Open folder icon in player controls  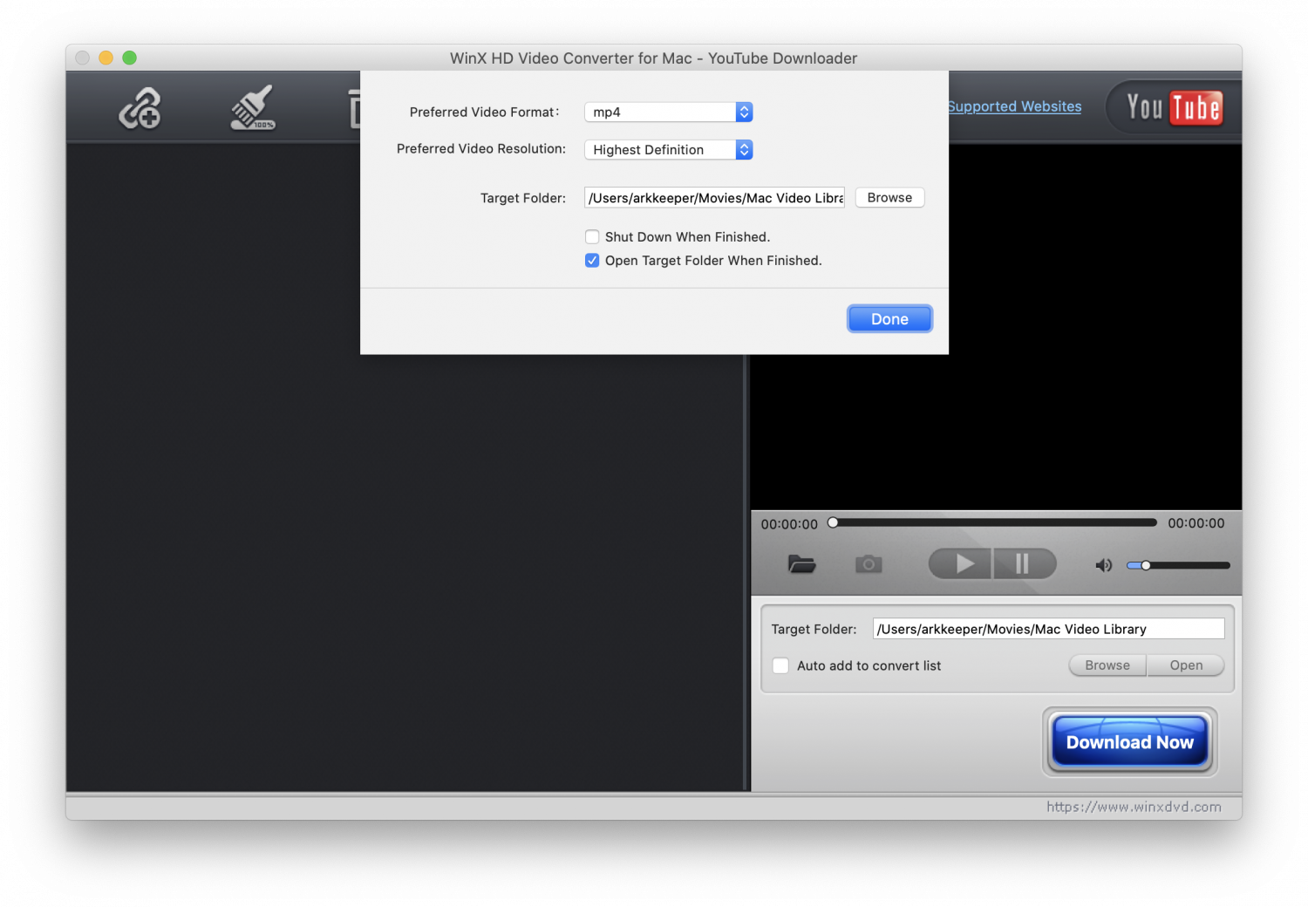801,564
